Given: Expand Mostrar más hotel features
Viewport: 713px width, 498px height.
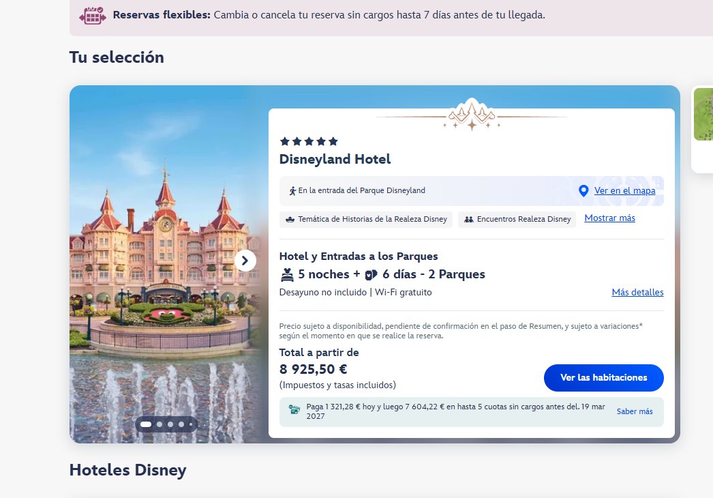Looking at the screenshot, I should [x=610, y=218].
